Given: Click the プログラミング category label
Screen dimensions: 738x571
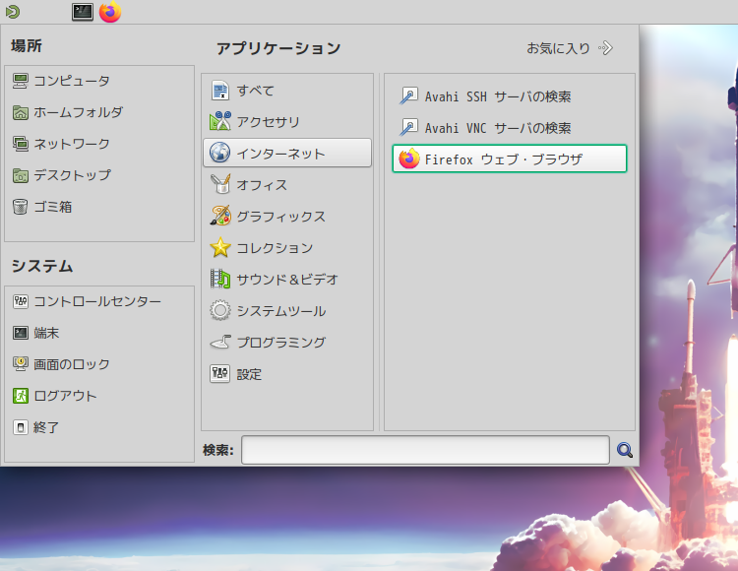Looking at the screenshot, I should coord(281,343).
